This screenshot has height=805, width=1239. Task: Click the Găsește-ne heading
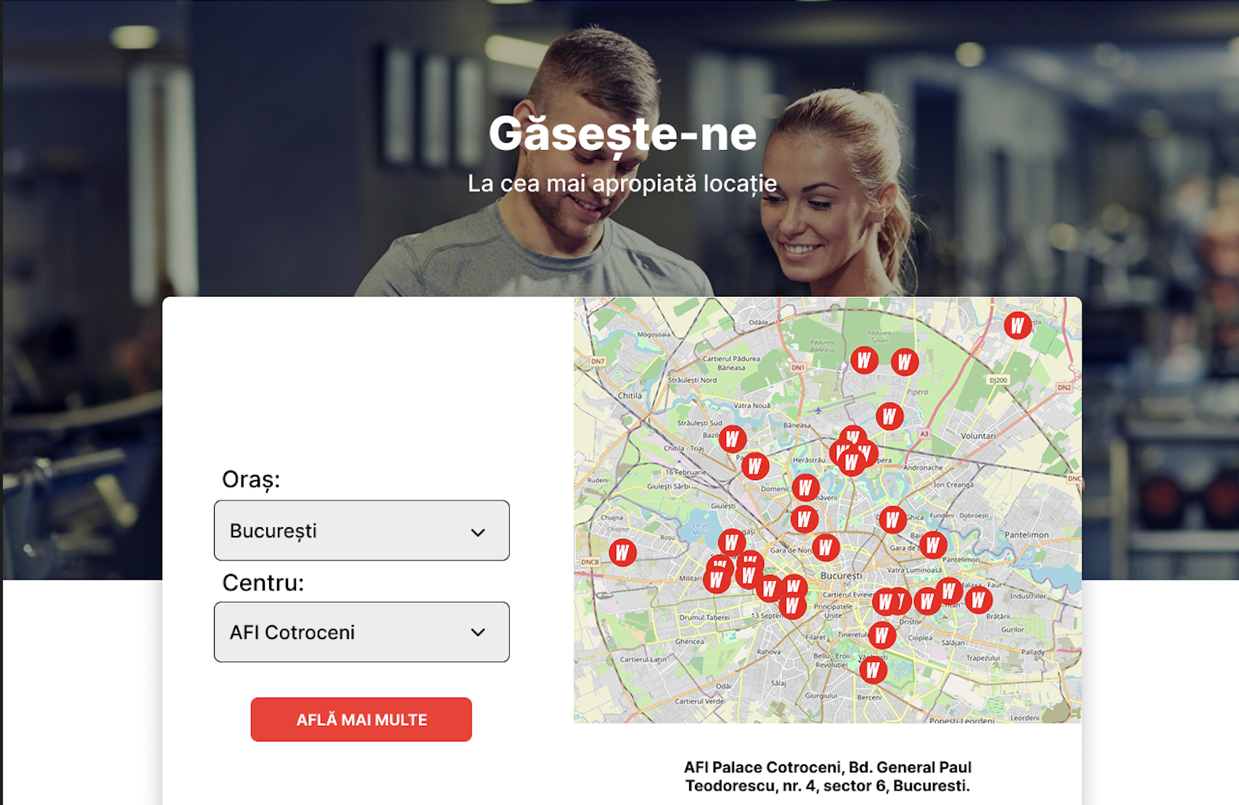coord(622,134)
